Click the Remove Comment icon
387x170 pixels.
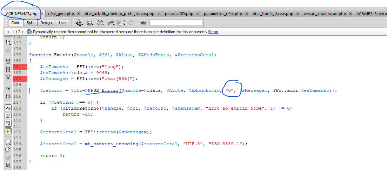click(x=8, y=150)
